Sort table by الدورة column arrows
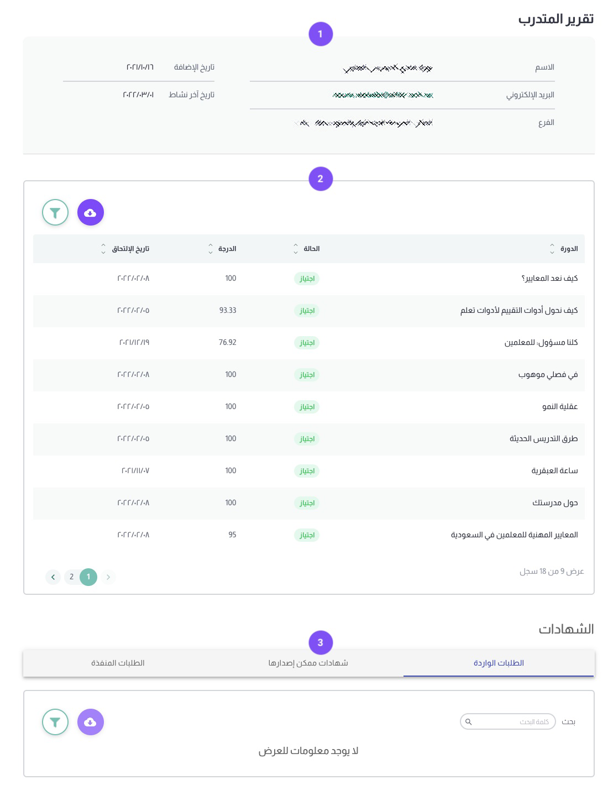 (x=552, y=249)
